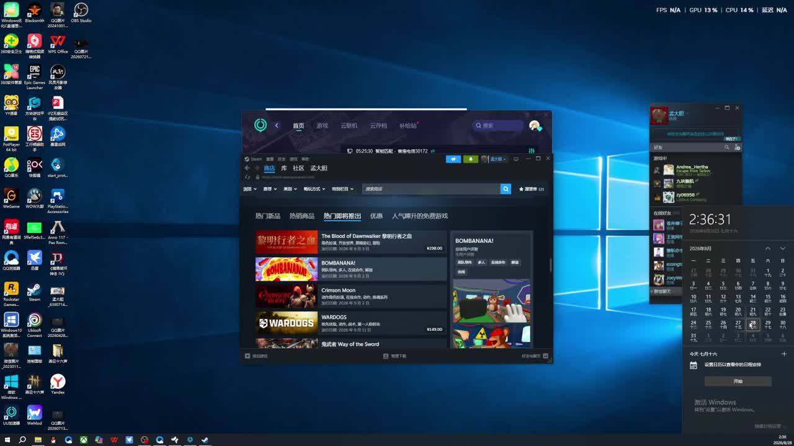The height and width of the screenshot is (446, 794).
Task: Open Yandex browser desktop icon
Action: pos(58,385)
